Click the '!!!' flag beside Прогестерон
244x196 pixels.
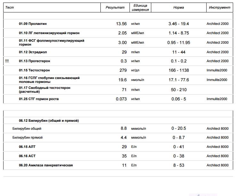pos(7,61)
